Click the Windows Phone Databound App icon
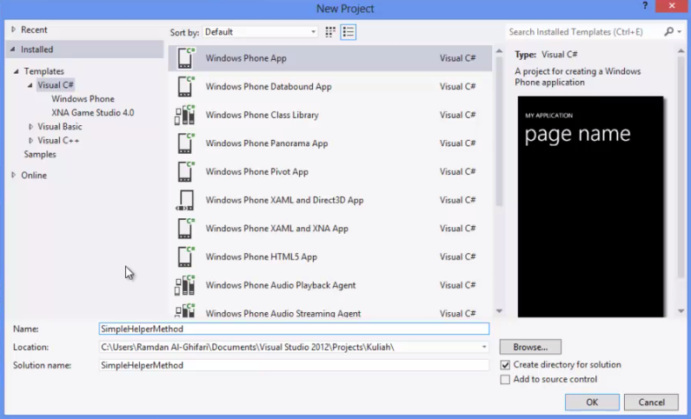 (185, 86)
